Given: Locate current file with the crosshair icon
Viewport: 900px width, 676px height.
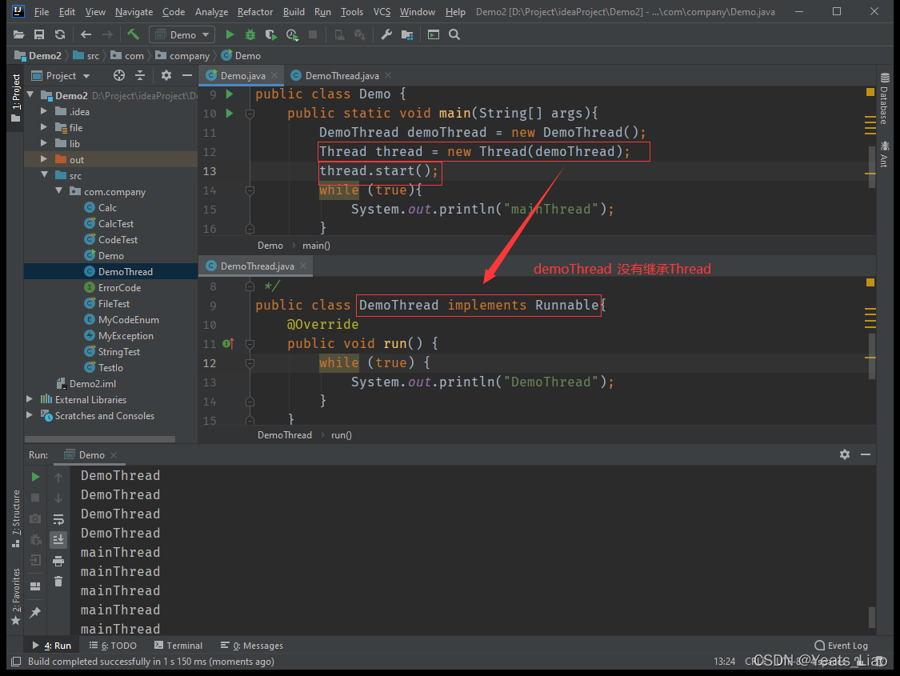Looking at the screenshot, I should (119, 75).
